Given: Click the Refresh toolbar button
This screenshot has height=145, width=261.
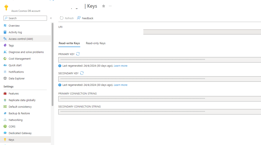Looking at the screenshot, I should 67,18.
